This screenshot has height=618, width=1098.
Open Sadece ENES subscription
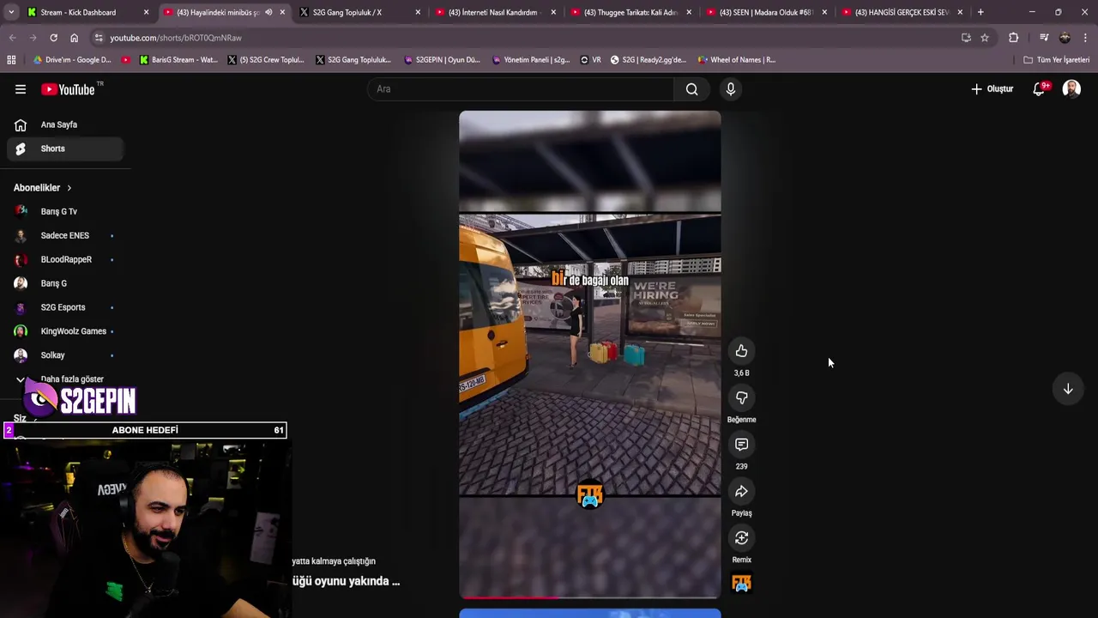[65, 235]
